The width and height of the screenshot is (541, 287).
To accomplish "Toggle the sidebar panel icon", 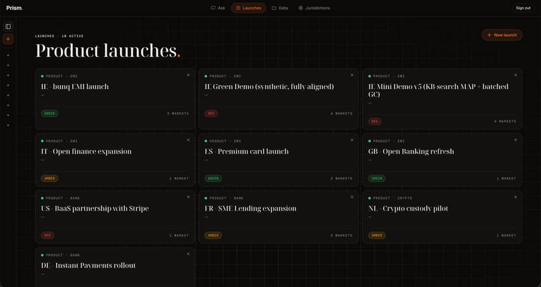I will [x=8, y=27].
